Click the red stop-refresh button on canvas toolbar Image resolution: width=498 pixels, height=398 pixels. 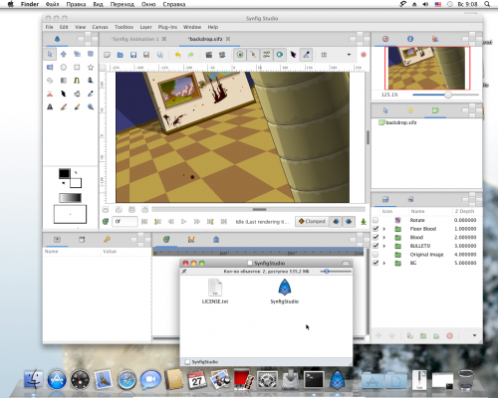[364, 55]
